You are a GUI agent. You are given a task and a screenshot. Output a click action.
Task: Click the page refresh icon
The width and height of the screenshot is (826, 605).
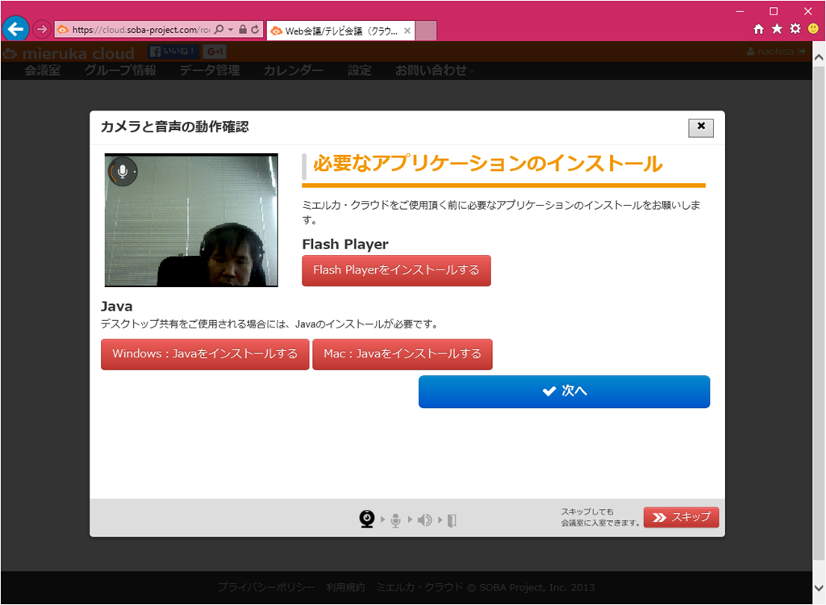pos(255,30)
